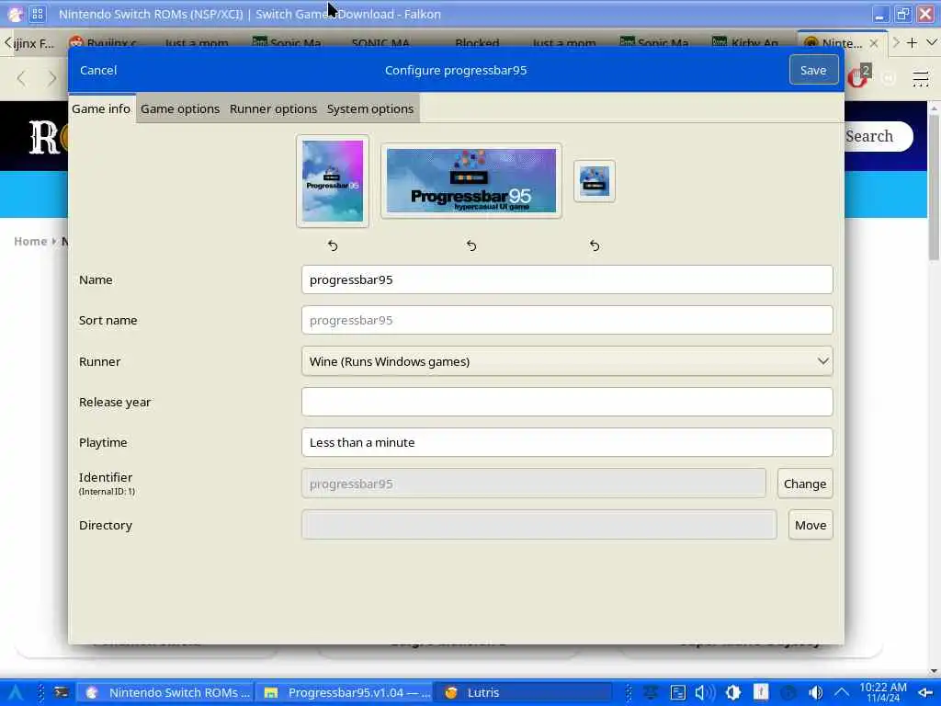Click the Sort name input field
The height and width of the screenshot is (706, 941).
click(x=567, y=320)
